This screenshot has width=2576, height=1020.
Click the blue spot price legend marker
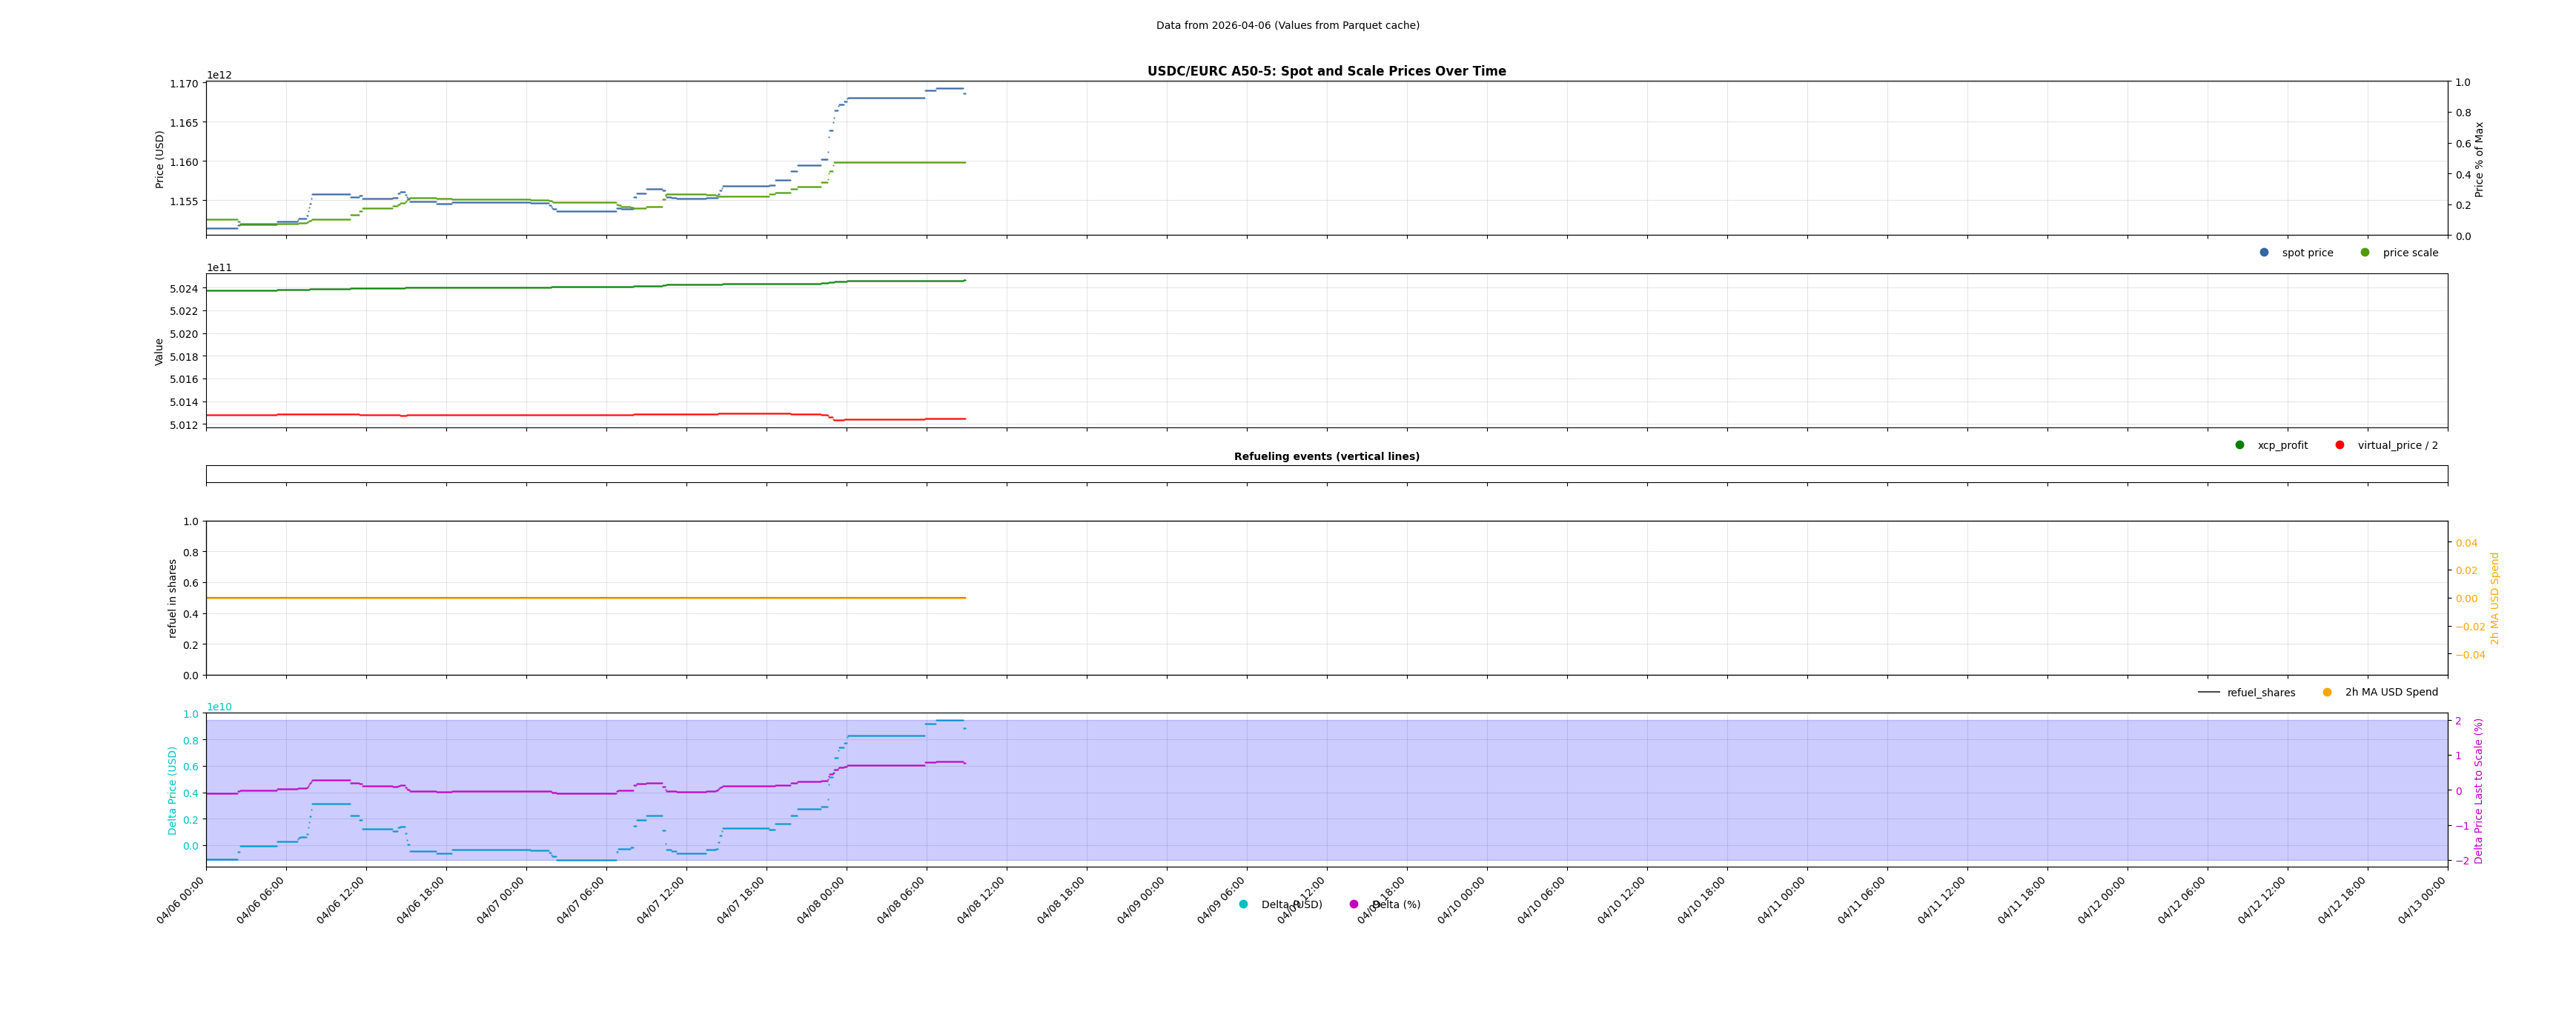click(x=2264, y=253)
